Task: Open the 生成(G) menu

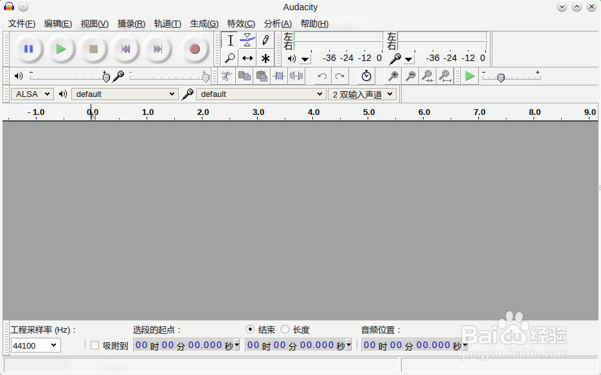Action: (x=204, y=24)
